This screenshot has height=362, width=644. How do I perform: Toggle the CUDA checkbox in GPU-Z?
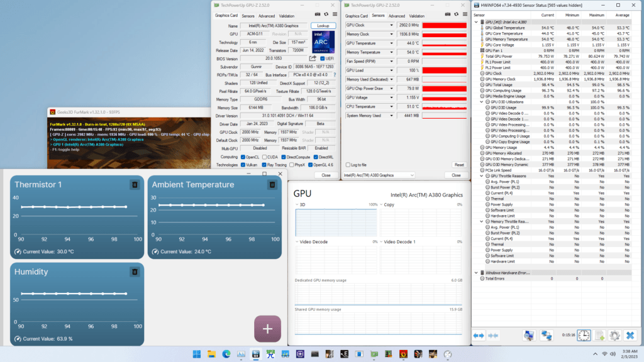click(x=265, y=157)
